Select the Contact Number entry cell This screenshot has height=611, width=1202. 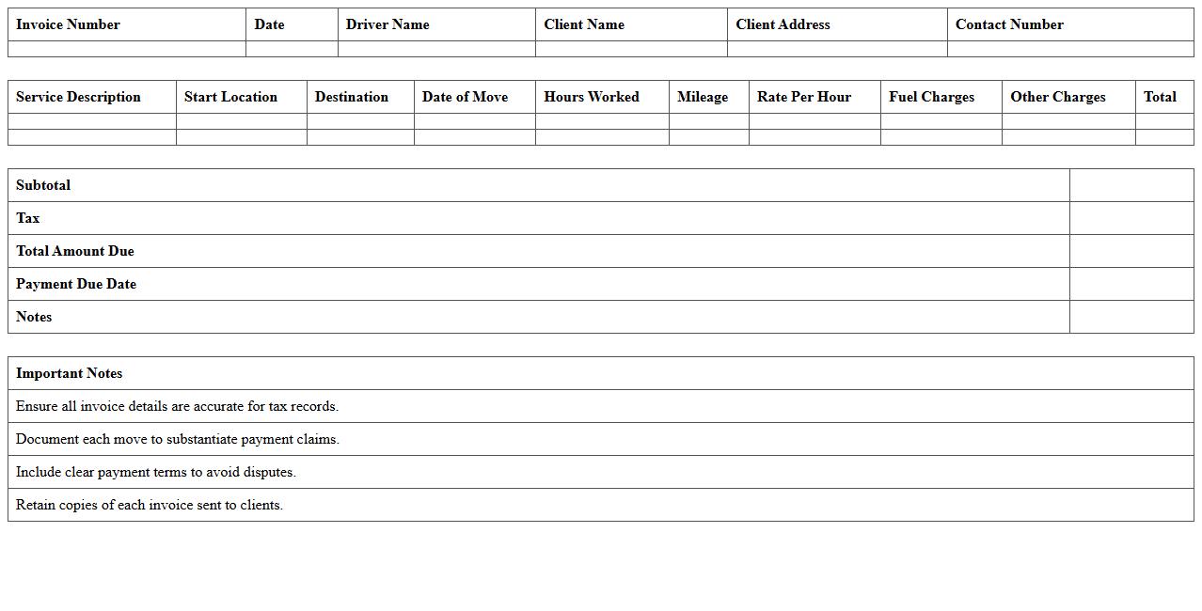tap(1069, 48)
